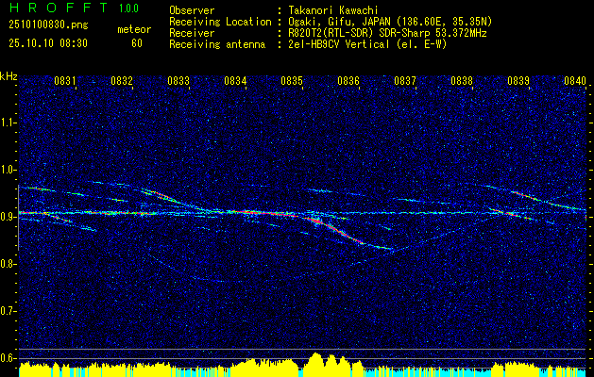The image size is (594, 377).
Task: Click the 0839 time marker
Action: tap(518, 80)
